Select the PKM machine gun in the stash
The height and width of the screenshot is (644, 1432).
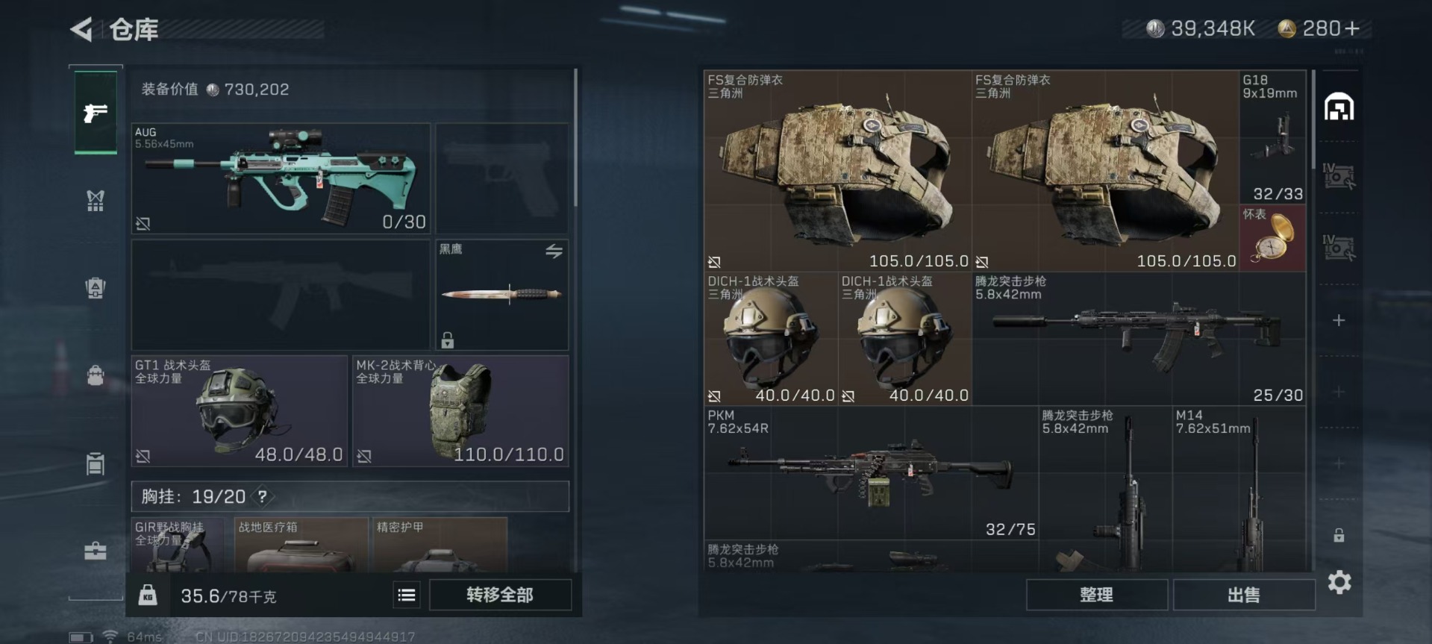click(x=870, y=473)
